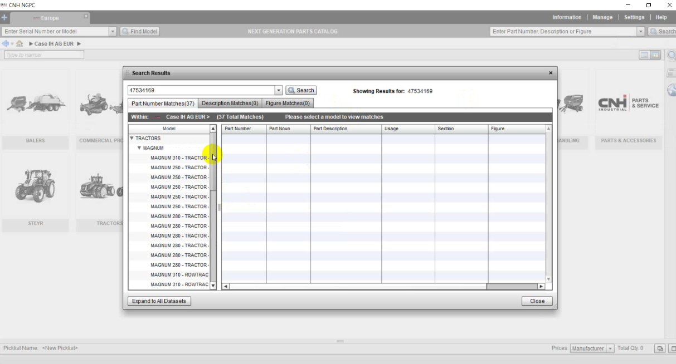Click the Total Qty: 0 status text

click(x=630, y=348)
